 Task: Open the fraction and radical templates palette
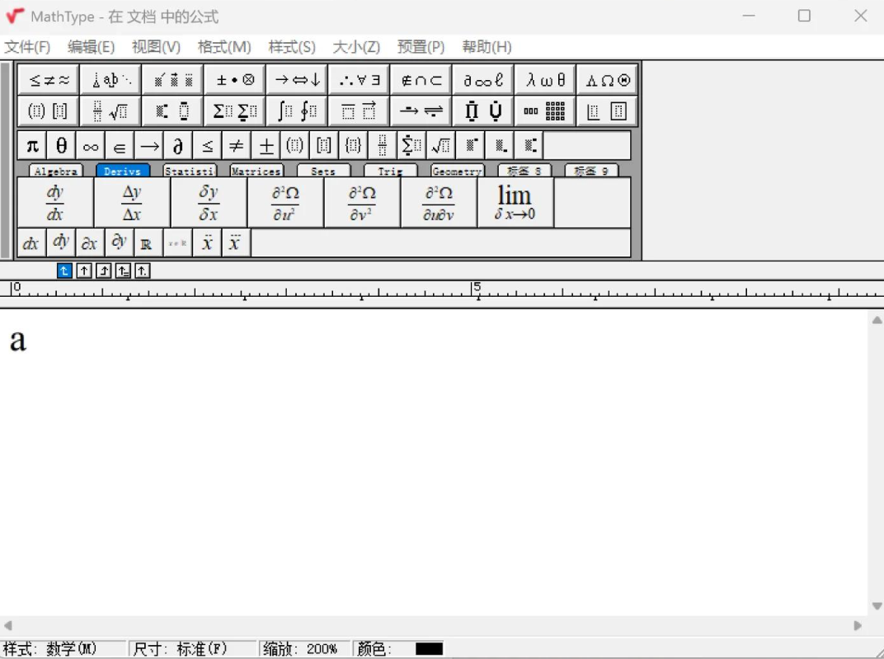click(110, 111)
